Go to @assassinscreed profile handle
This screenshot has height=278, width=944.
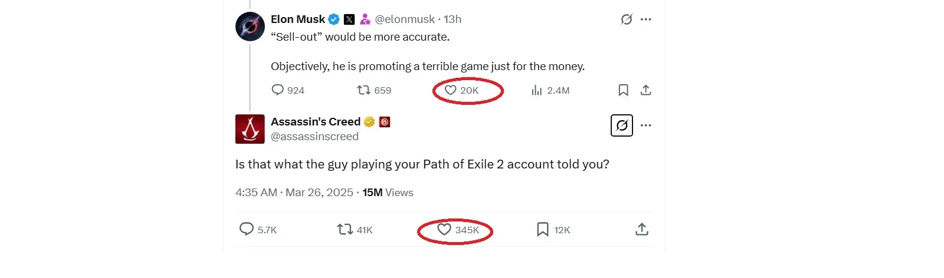(314, 137)
